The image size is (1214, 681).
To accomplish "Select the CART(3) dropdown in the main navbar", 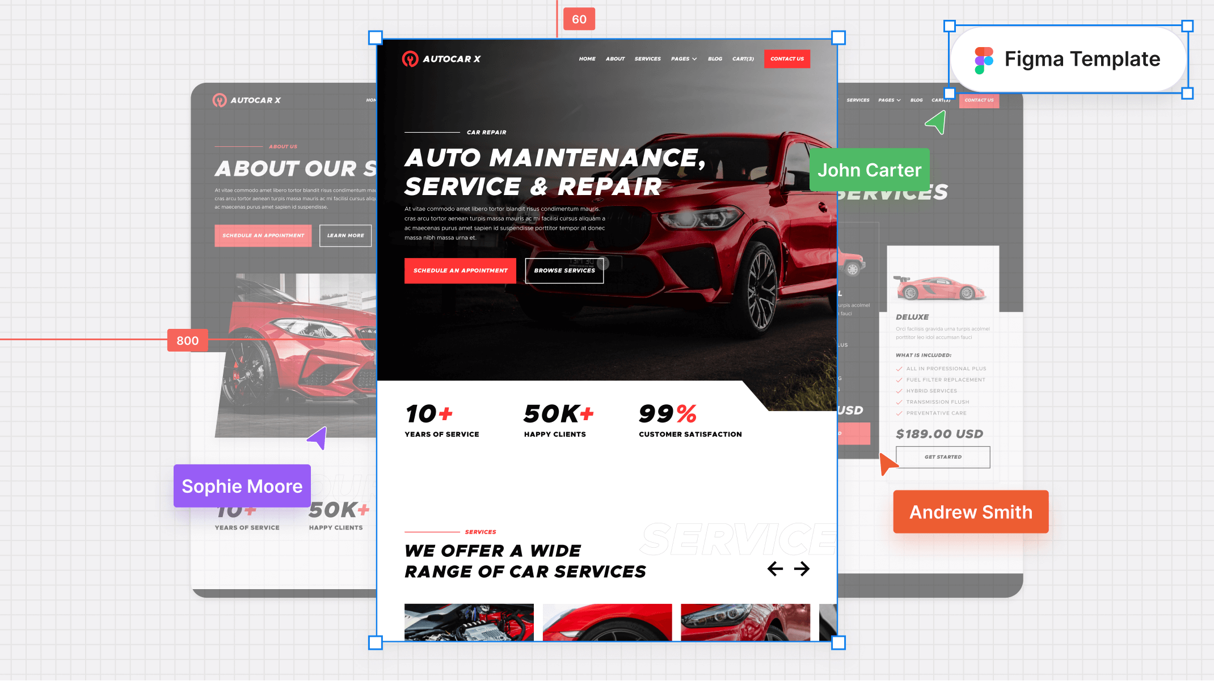I will pyautogui.click(x=743, y=58).
